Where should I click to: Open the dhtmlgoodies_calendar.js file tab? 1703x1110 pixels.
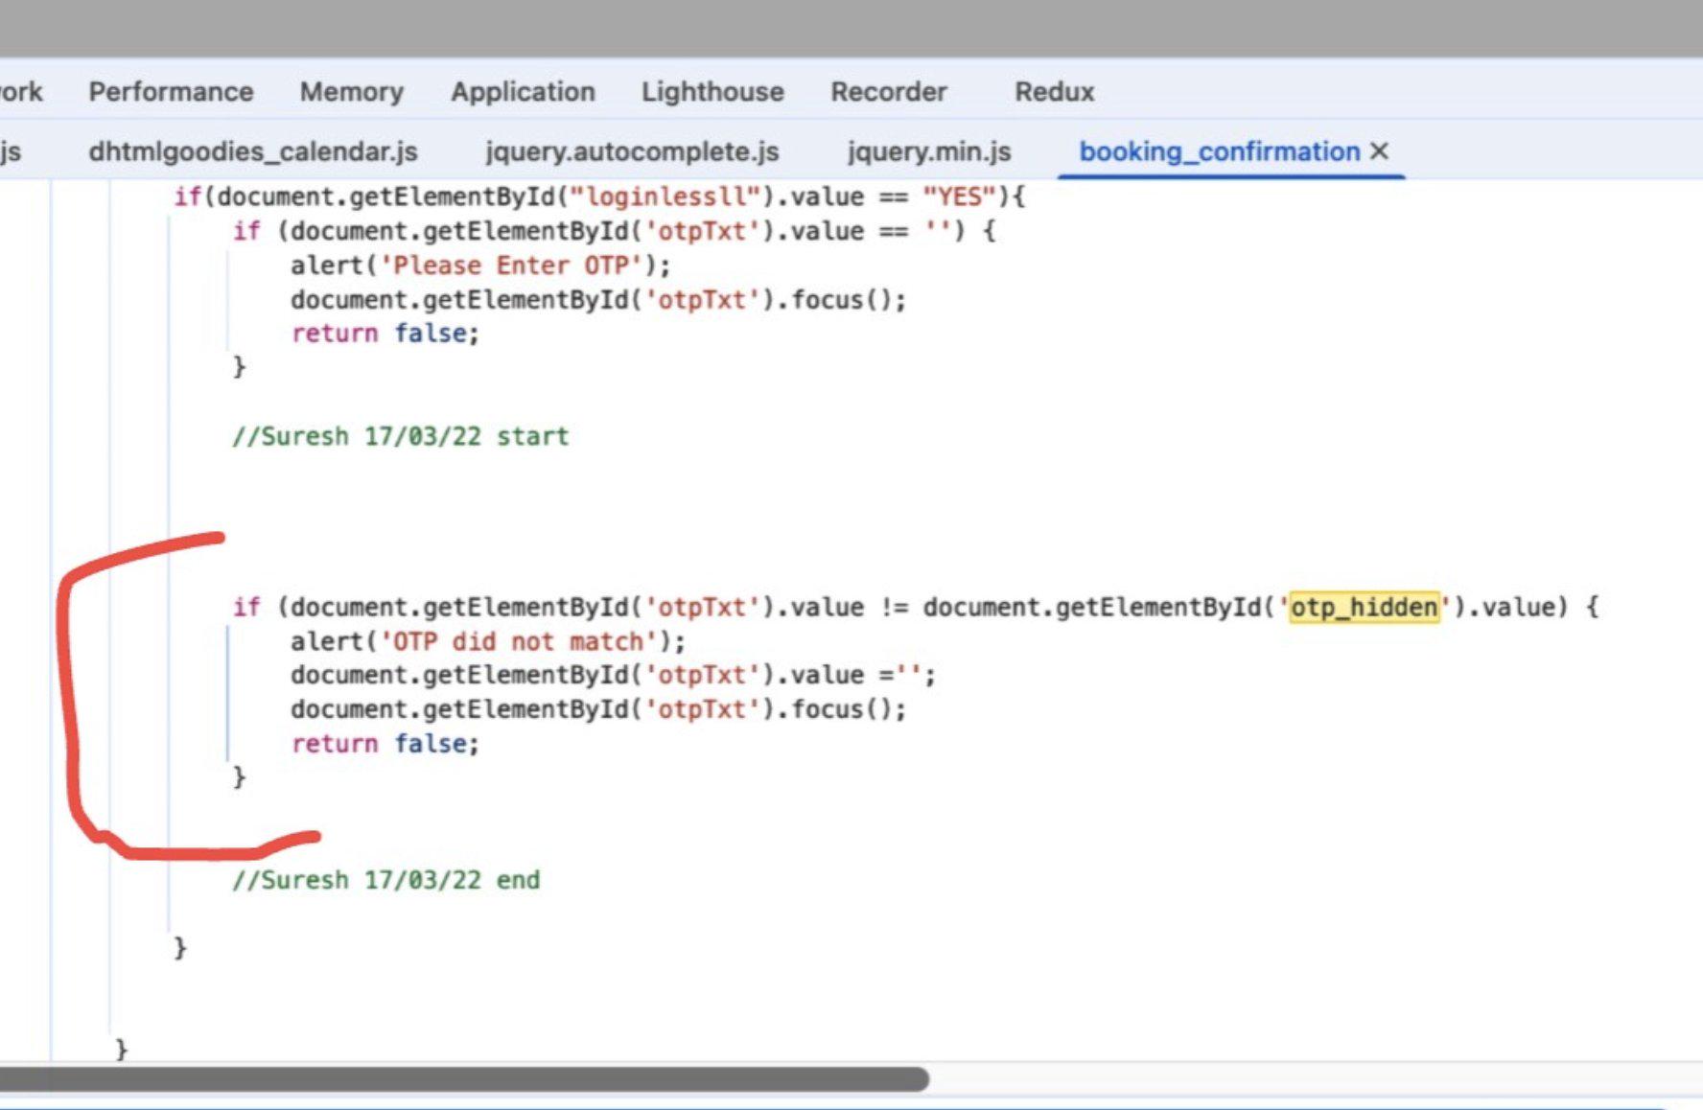coord(255,151)
